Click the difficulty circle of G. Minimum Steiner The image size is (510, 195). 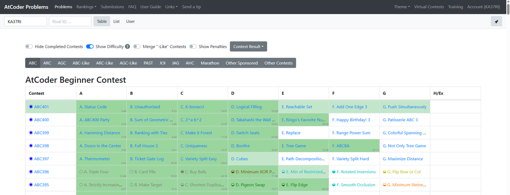[384, 185]
